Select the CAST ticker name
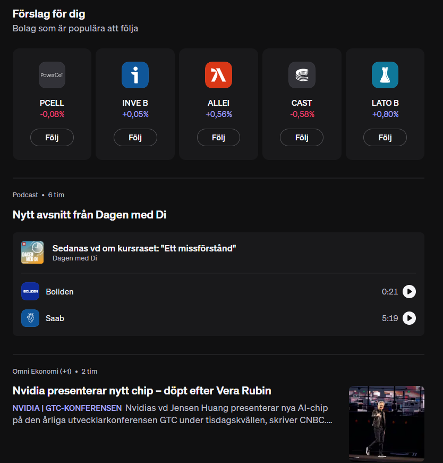The image size is (443, 463). (x=302, y=103)
